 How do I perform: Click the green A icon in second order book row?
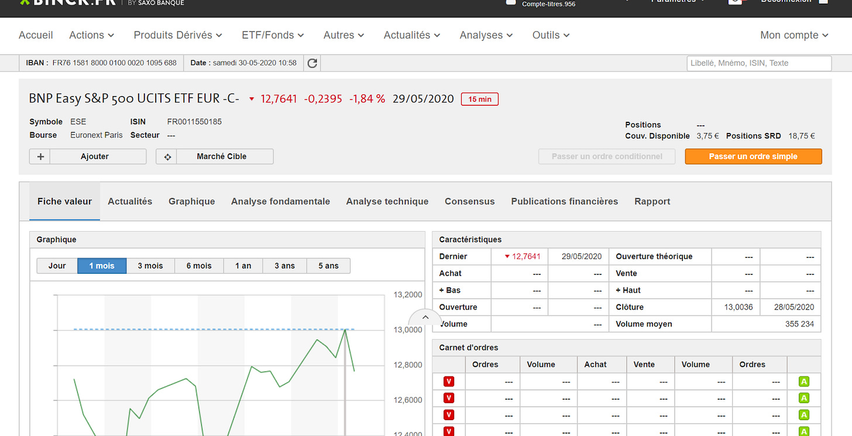pyautogui.click(x=804, y=399)
